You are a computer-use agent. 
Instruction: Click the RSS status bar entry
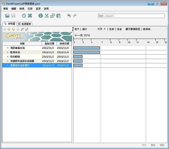coord(144,145)
